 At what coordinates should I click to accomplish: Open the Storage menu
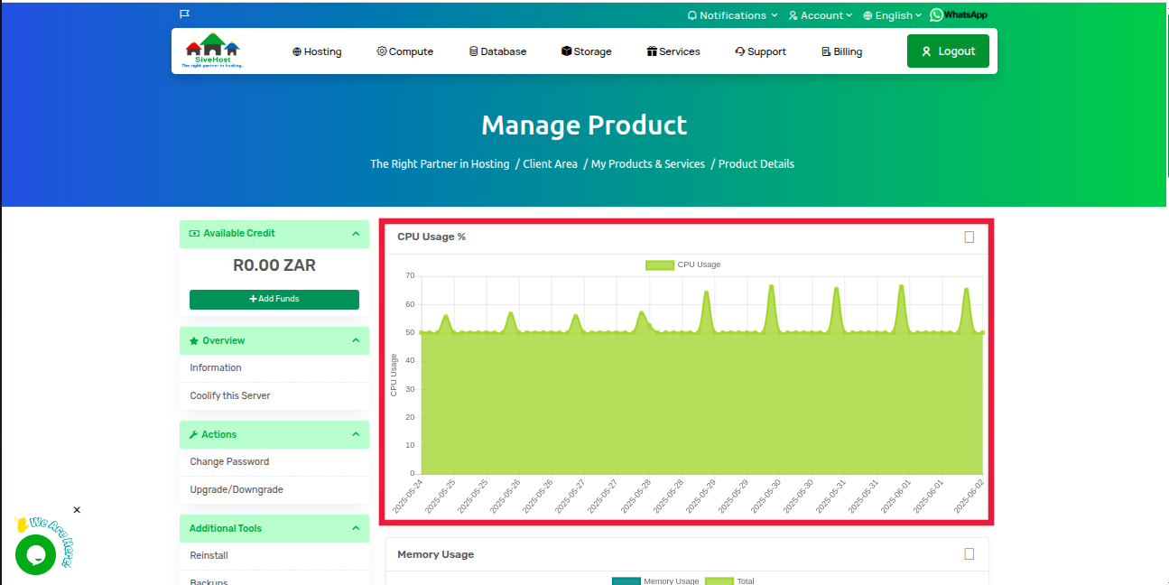[587, 51]
